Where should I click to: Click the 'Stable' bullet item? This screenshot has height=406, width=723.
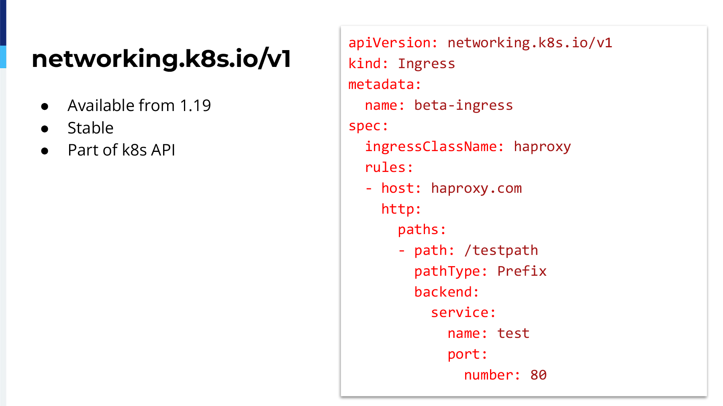click(x=90, y=128)
